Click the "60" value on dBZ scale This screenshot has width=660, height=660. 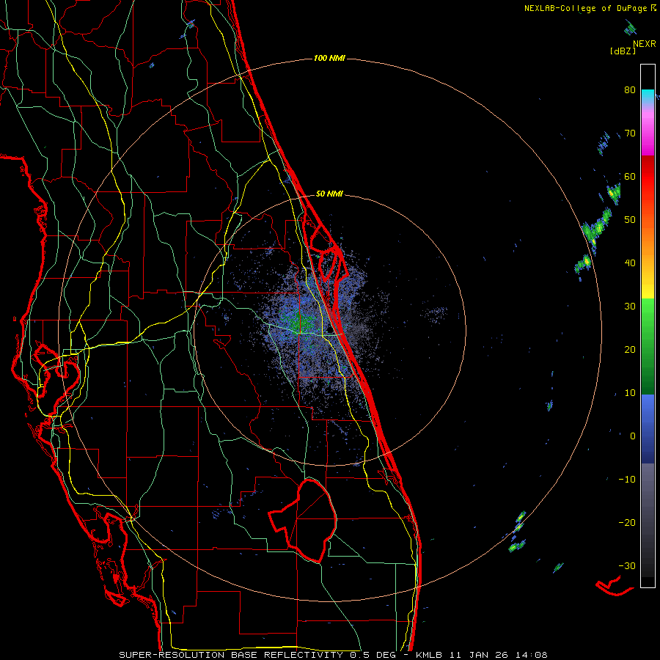point(630,176)
